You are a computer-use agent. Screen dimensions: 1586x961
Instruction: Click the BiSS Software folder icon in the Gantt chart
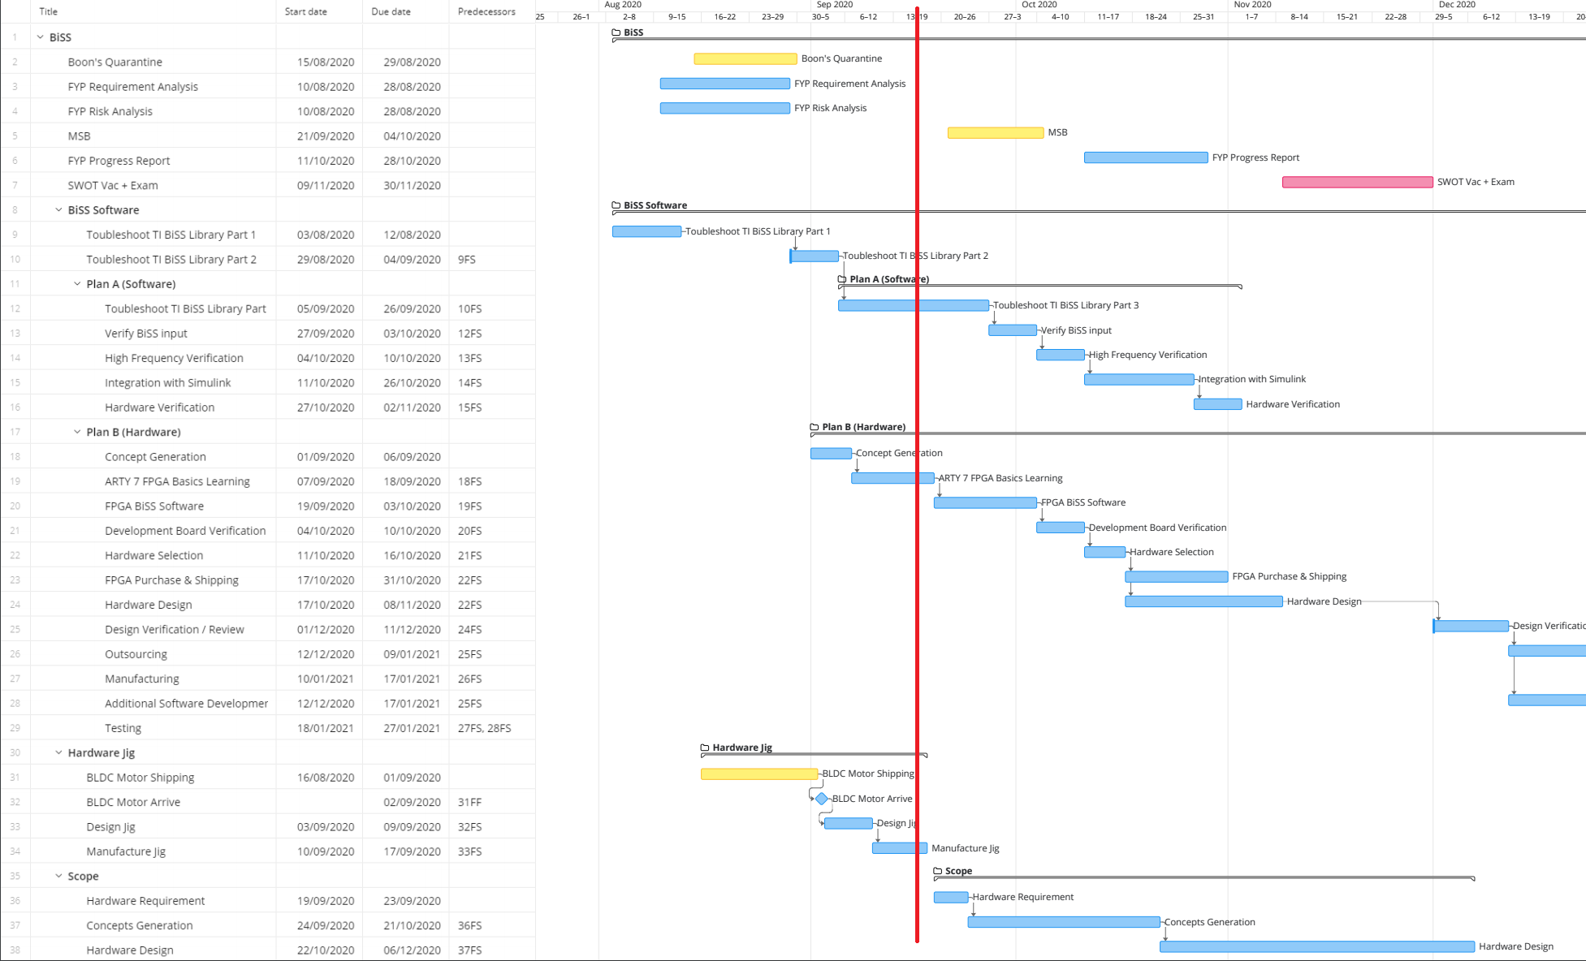pyautogui.click(x=616, y=205)
